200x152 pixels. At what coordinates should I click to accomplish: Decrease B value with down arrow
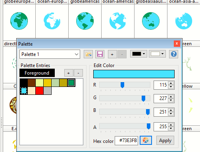tap(171, 114)
